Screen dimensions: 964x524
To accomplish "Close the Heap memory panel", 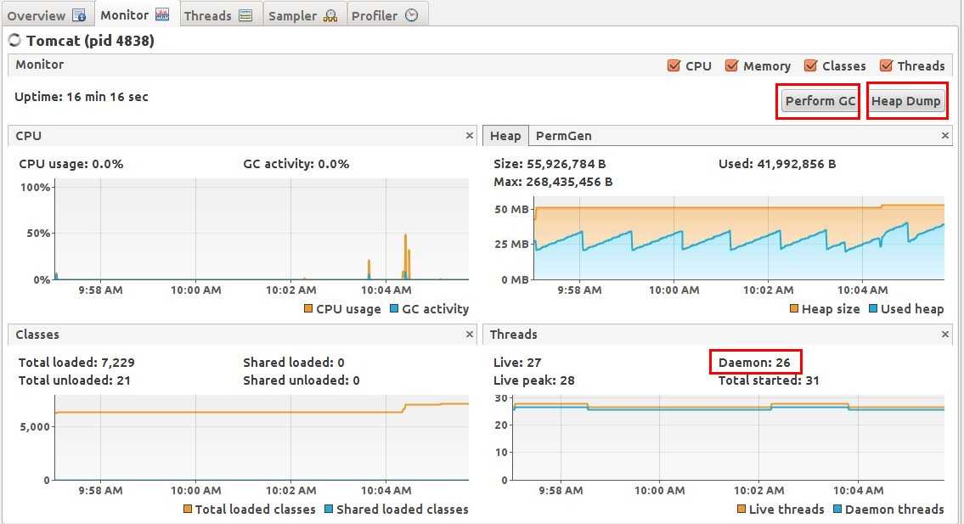I will coord(945,135).
